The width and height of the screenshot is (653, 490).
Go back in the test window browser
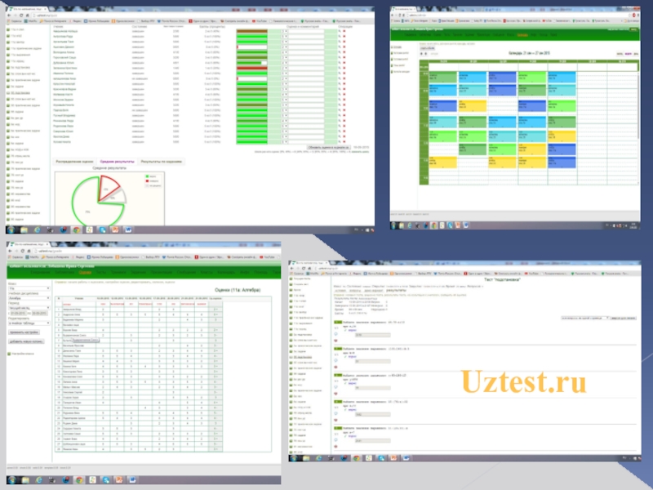[x=293, y=269]
